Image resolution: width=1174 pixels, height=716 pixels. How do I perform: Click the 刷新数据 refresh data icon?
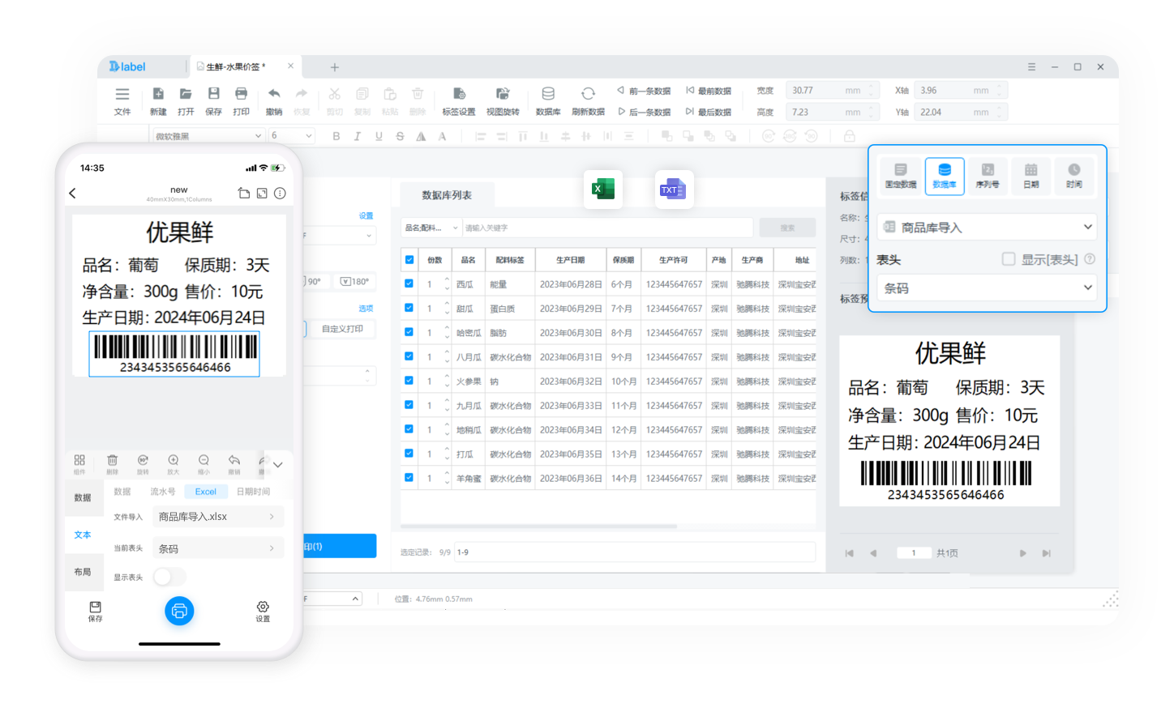point(588,94)
